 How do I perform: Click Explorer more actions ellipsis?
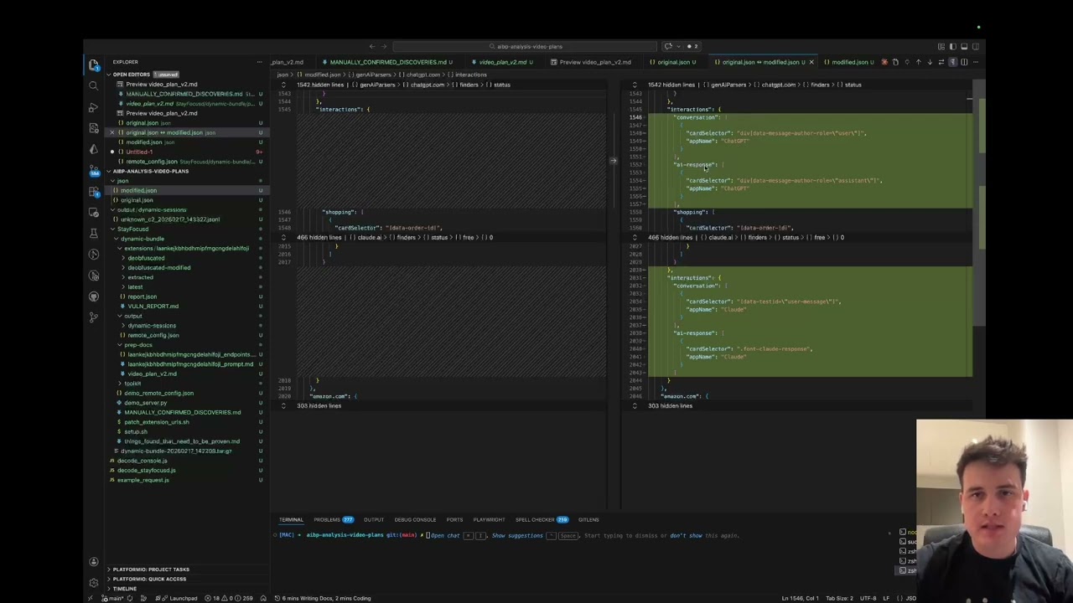(x=259, y=62)
